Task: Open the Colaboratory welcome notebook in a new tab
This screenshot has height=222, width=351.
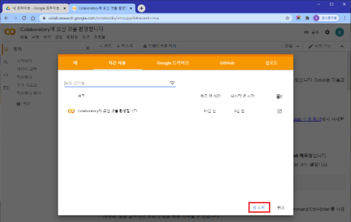Action: [280, 111]
